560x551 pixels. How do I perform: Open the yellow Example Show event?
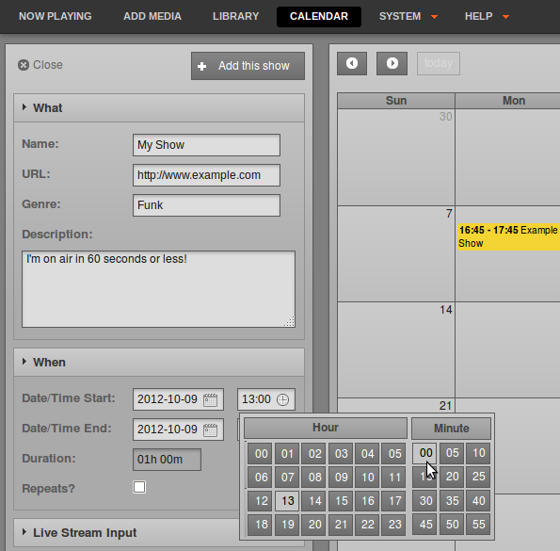coord(508,236)
